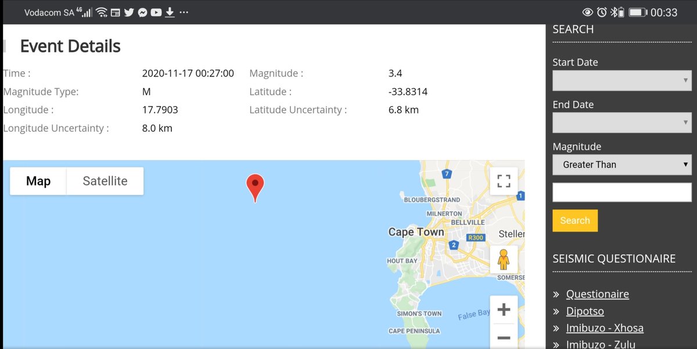Click the route 2 highway shield on map
697x349 pixels.
pyautogui.click(x=453, y=245)
